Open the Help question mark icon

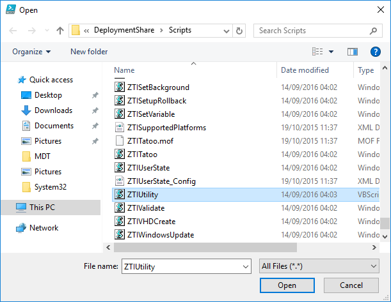click(x=376, y=52)
